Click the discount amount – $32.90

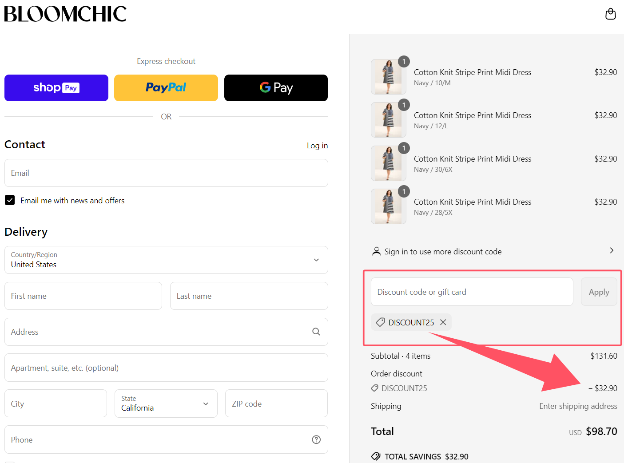point(603,388)
